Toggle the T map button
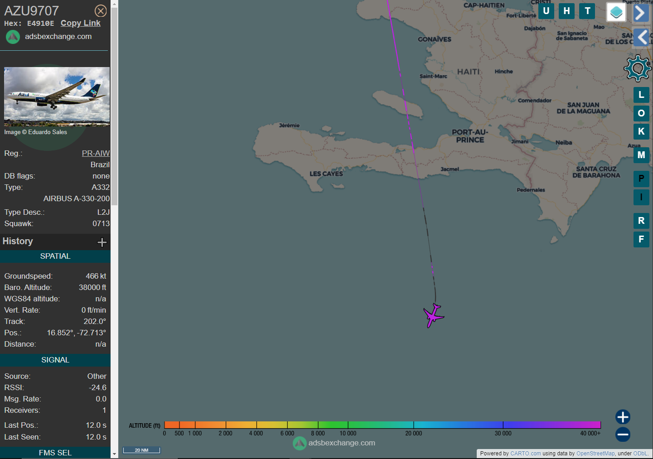653x459 pixels. tap(587, 11)
